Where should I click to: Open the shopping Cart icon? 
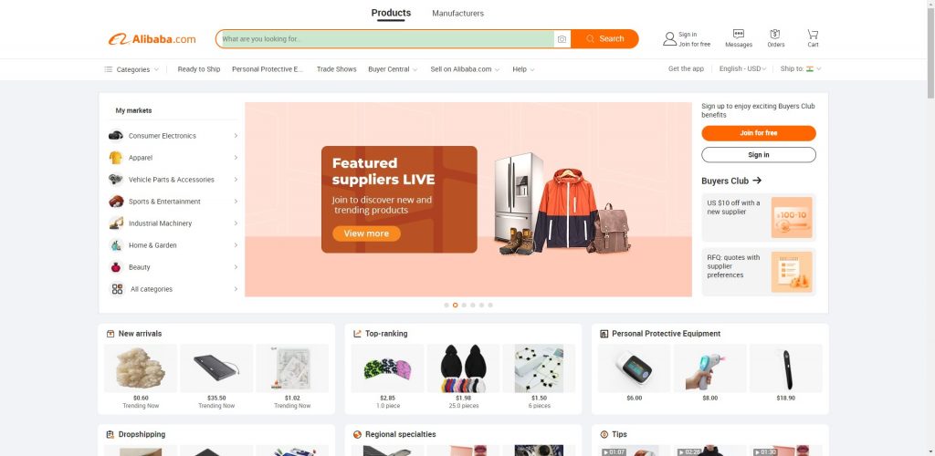click(813, 34)
